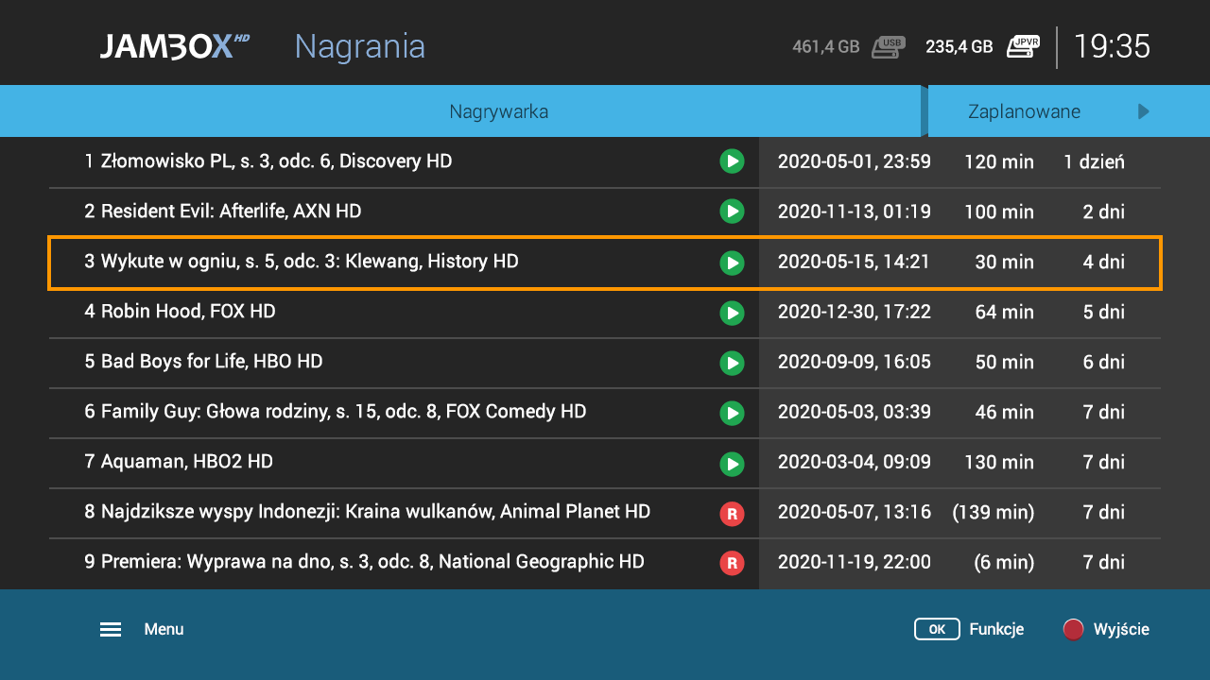Select the uPVR disk storage icon
The image size is (1210, 680).
(x=1023, y=46)
